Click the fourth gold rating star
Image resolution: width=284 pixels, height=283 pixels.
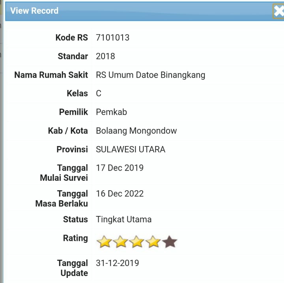tap(153, 242)
